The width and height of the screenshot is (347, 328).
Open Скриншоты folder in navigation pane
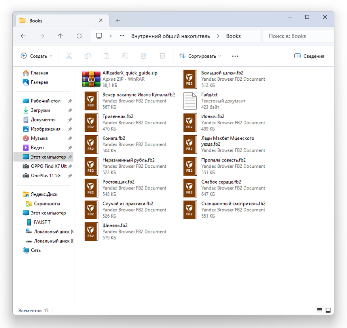[x=47, y=204]
